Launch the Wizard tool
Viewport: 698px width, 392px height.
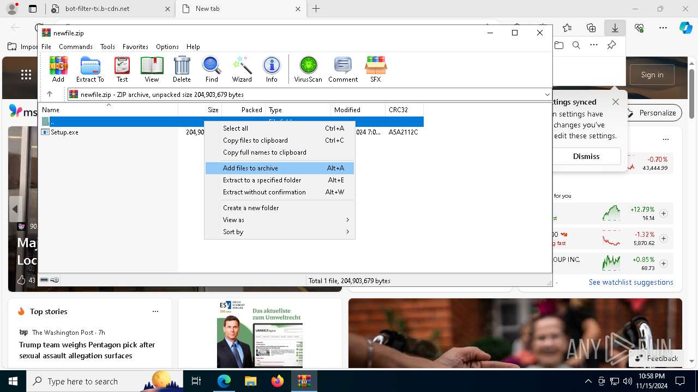point(242,69)
